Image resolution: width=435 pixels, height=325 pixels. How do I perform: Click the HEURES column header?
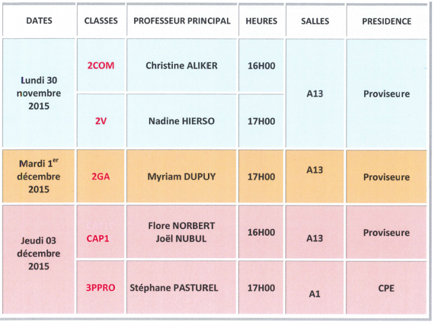pyautogui.click(x=262, y=21)
